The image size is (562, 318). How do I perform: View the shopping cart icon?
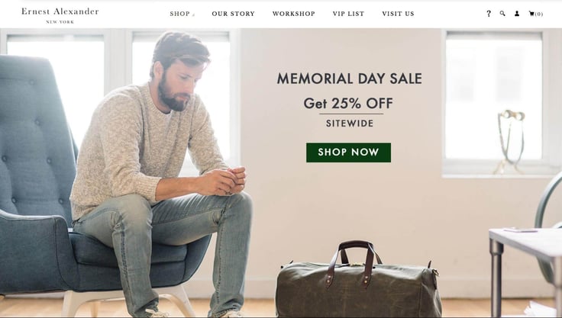pyautogui.click(x=531, y=14)
